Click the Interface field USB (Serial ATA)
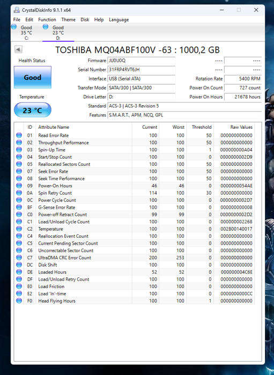 (x=142, y=79)
